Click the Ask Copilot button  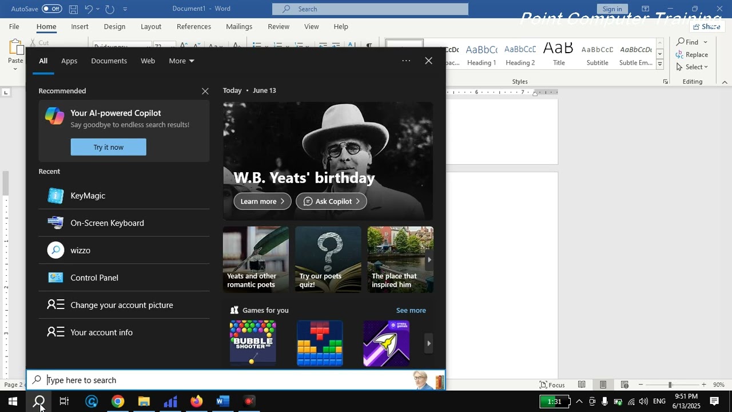click(331, 201)
